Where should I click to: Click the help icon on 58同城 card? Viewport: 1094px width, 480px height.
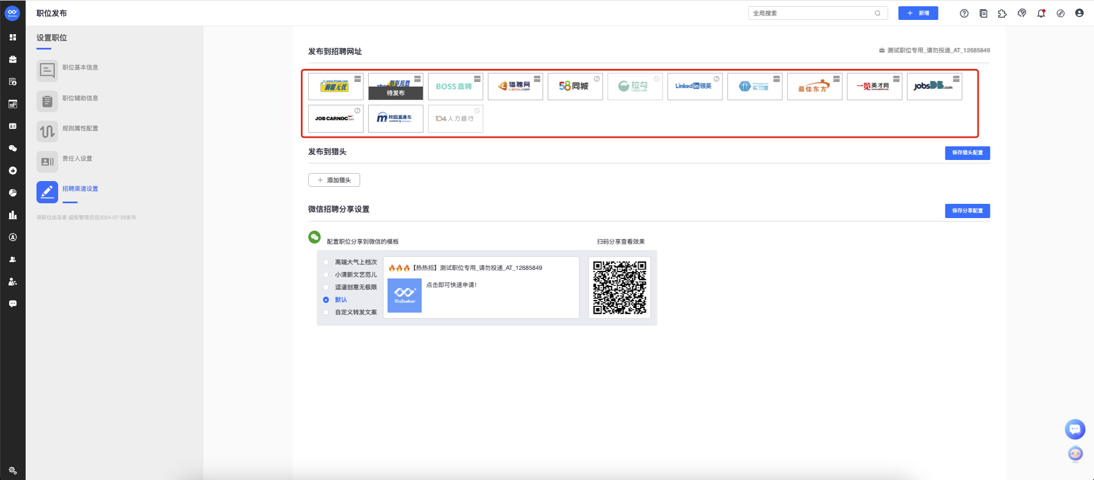pyautogui.click(x=597, y=79)
